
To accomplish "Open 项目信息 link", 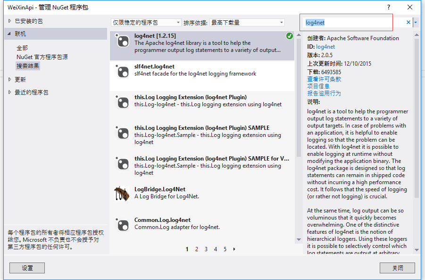I will [318, 86].
